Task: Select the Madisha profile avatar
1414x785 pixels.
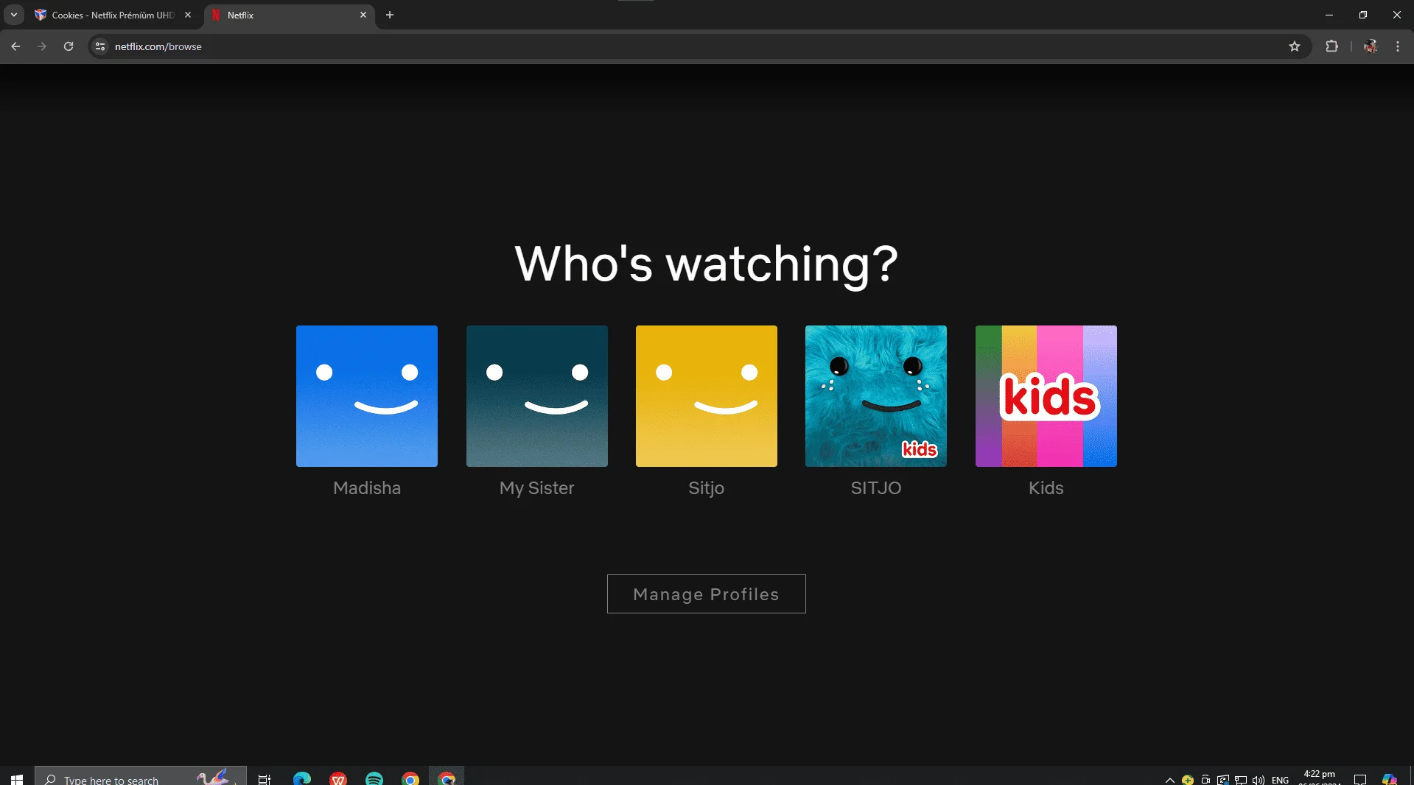Action: pyautogui.click(x=367, y=396)
